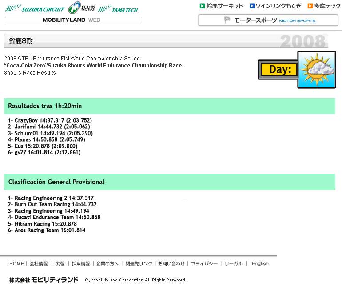Viewport: 342px width, 285px height.
Task: Select the Schumi01 14:49.194 result row
Action: (50, 133)
